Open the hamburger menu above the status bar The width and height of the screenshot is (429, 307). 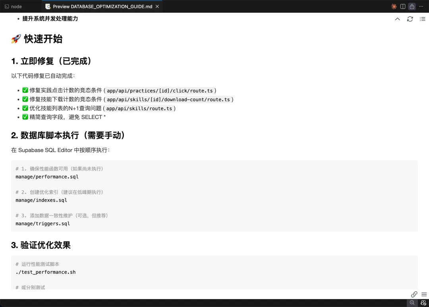pos(424,294)
